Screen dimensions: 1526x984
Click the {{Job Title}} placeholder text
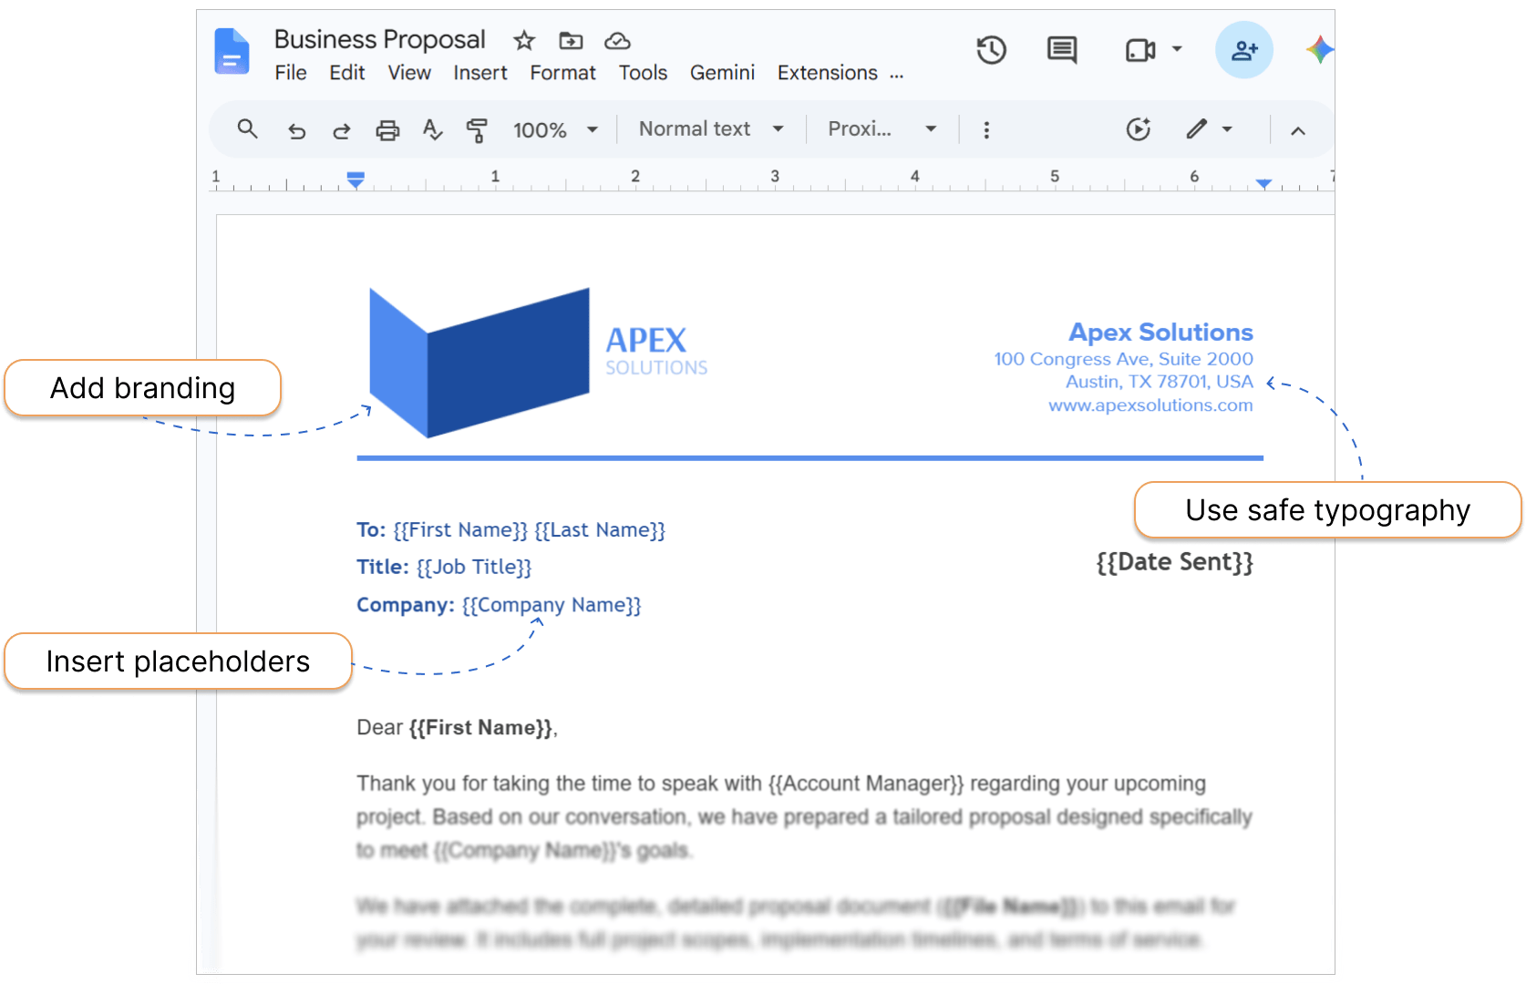point(474,568)
